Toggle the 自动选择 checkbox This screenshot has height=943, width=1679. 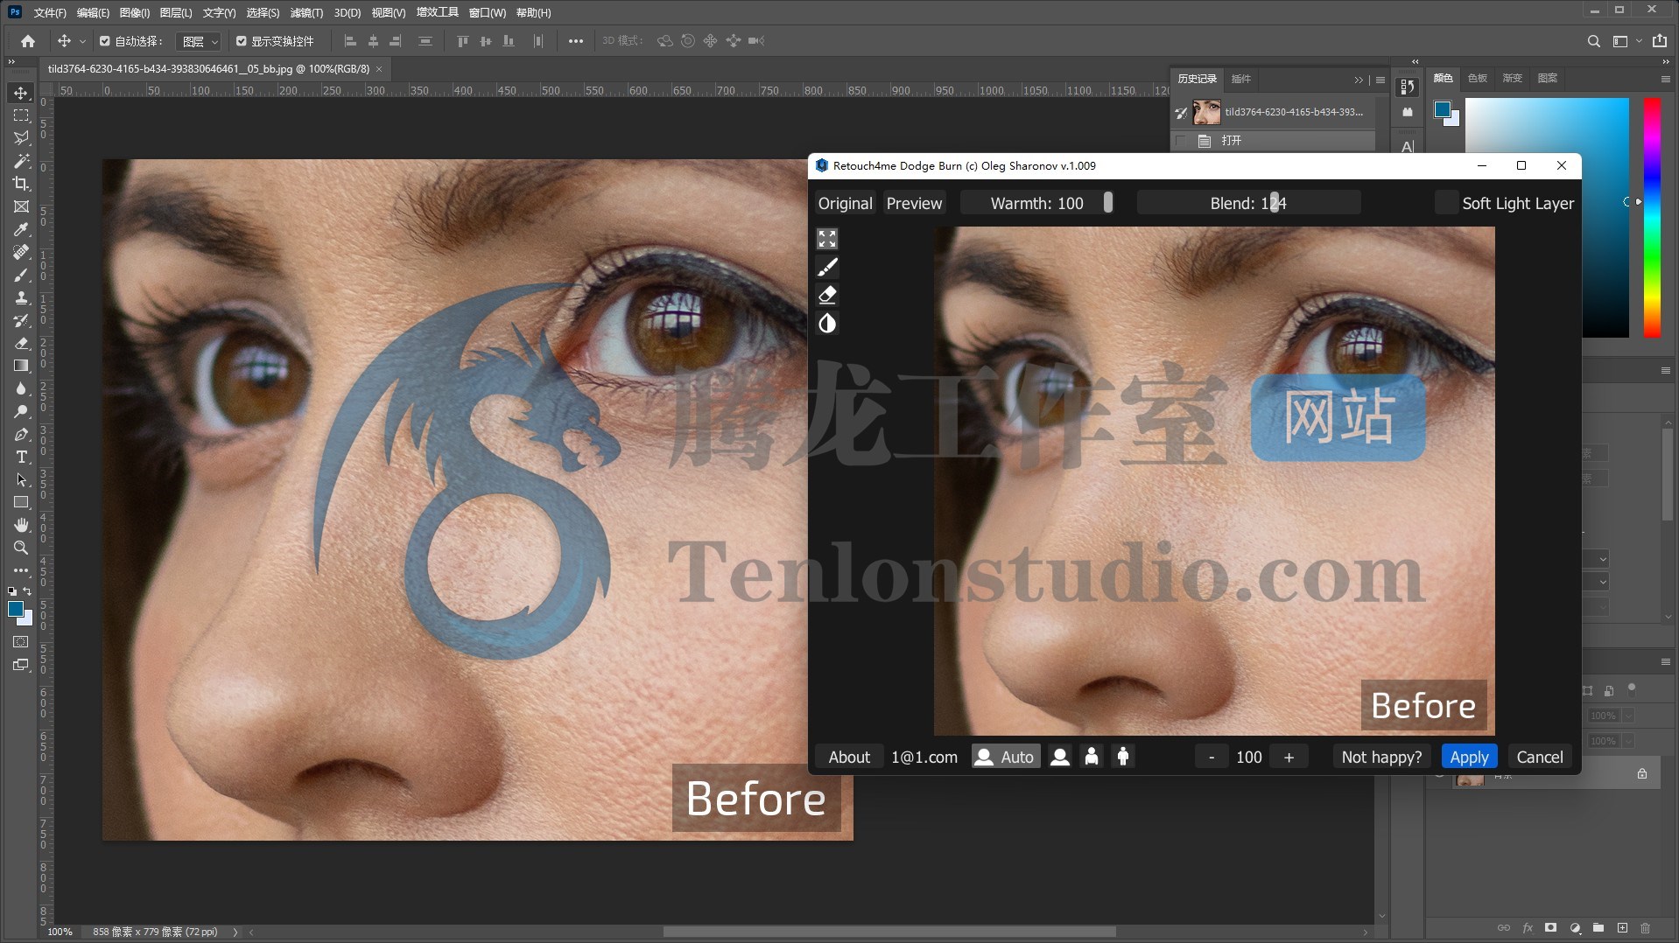click(105, 41)
